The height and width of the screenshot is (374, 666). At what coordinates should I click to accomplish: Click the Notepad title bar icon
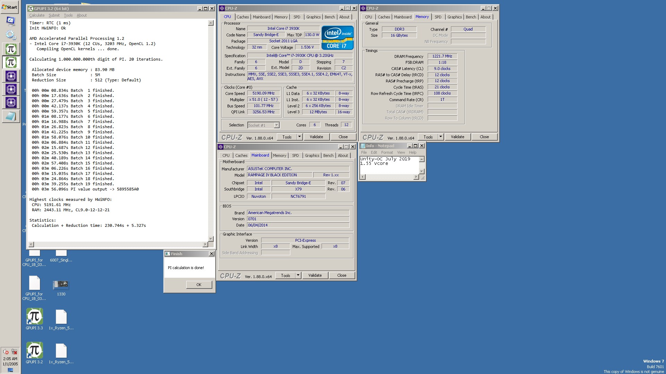(363, 146)
